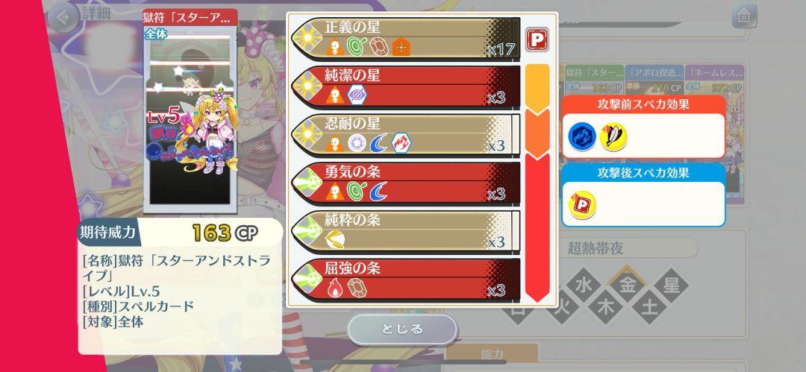
Task: Click the red P power icon
Action: click(537, 39)
